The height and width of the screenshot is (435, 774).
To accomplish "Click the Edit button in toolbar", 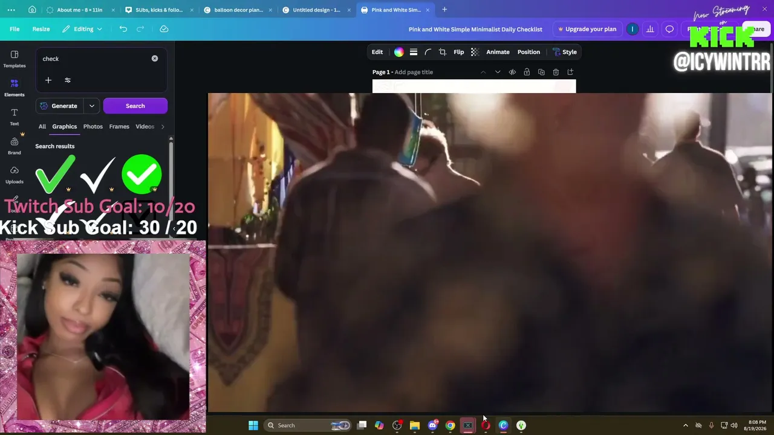I will pyautogui.click(x=377, y=52).
